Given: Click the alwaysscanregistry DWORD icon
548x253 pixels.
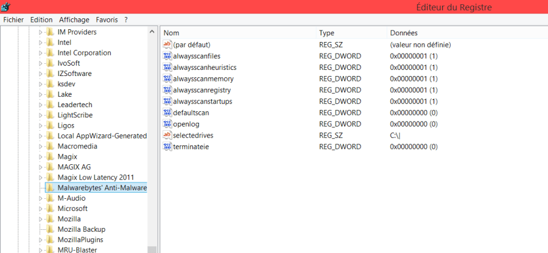Looking at the screenshot, I should pyautogui.click(x=167, y=90).
